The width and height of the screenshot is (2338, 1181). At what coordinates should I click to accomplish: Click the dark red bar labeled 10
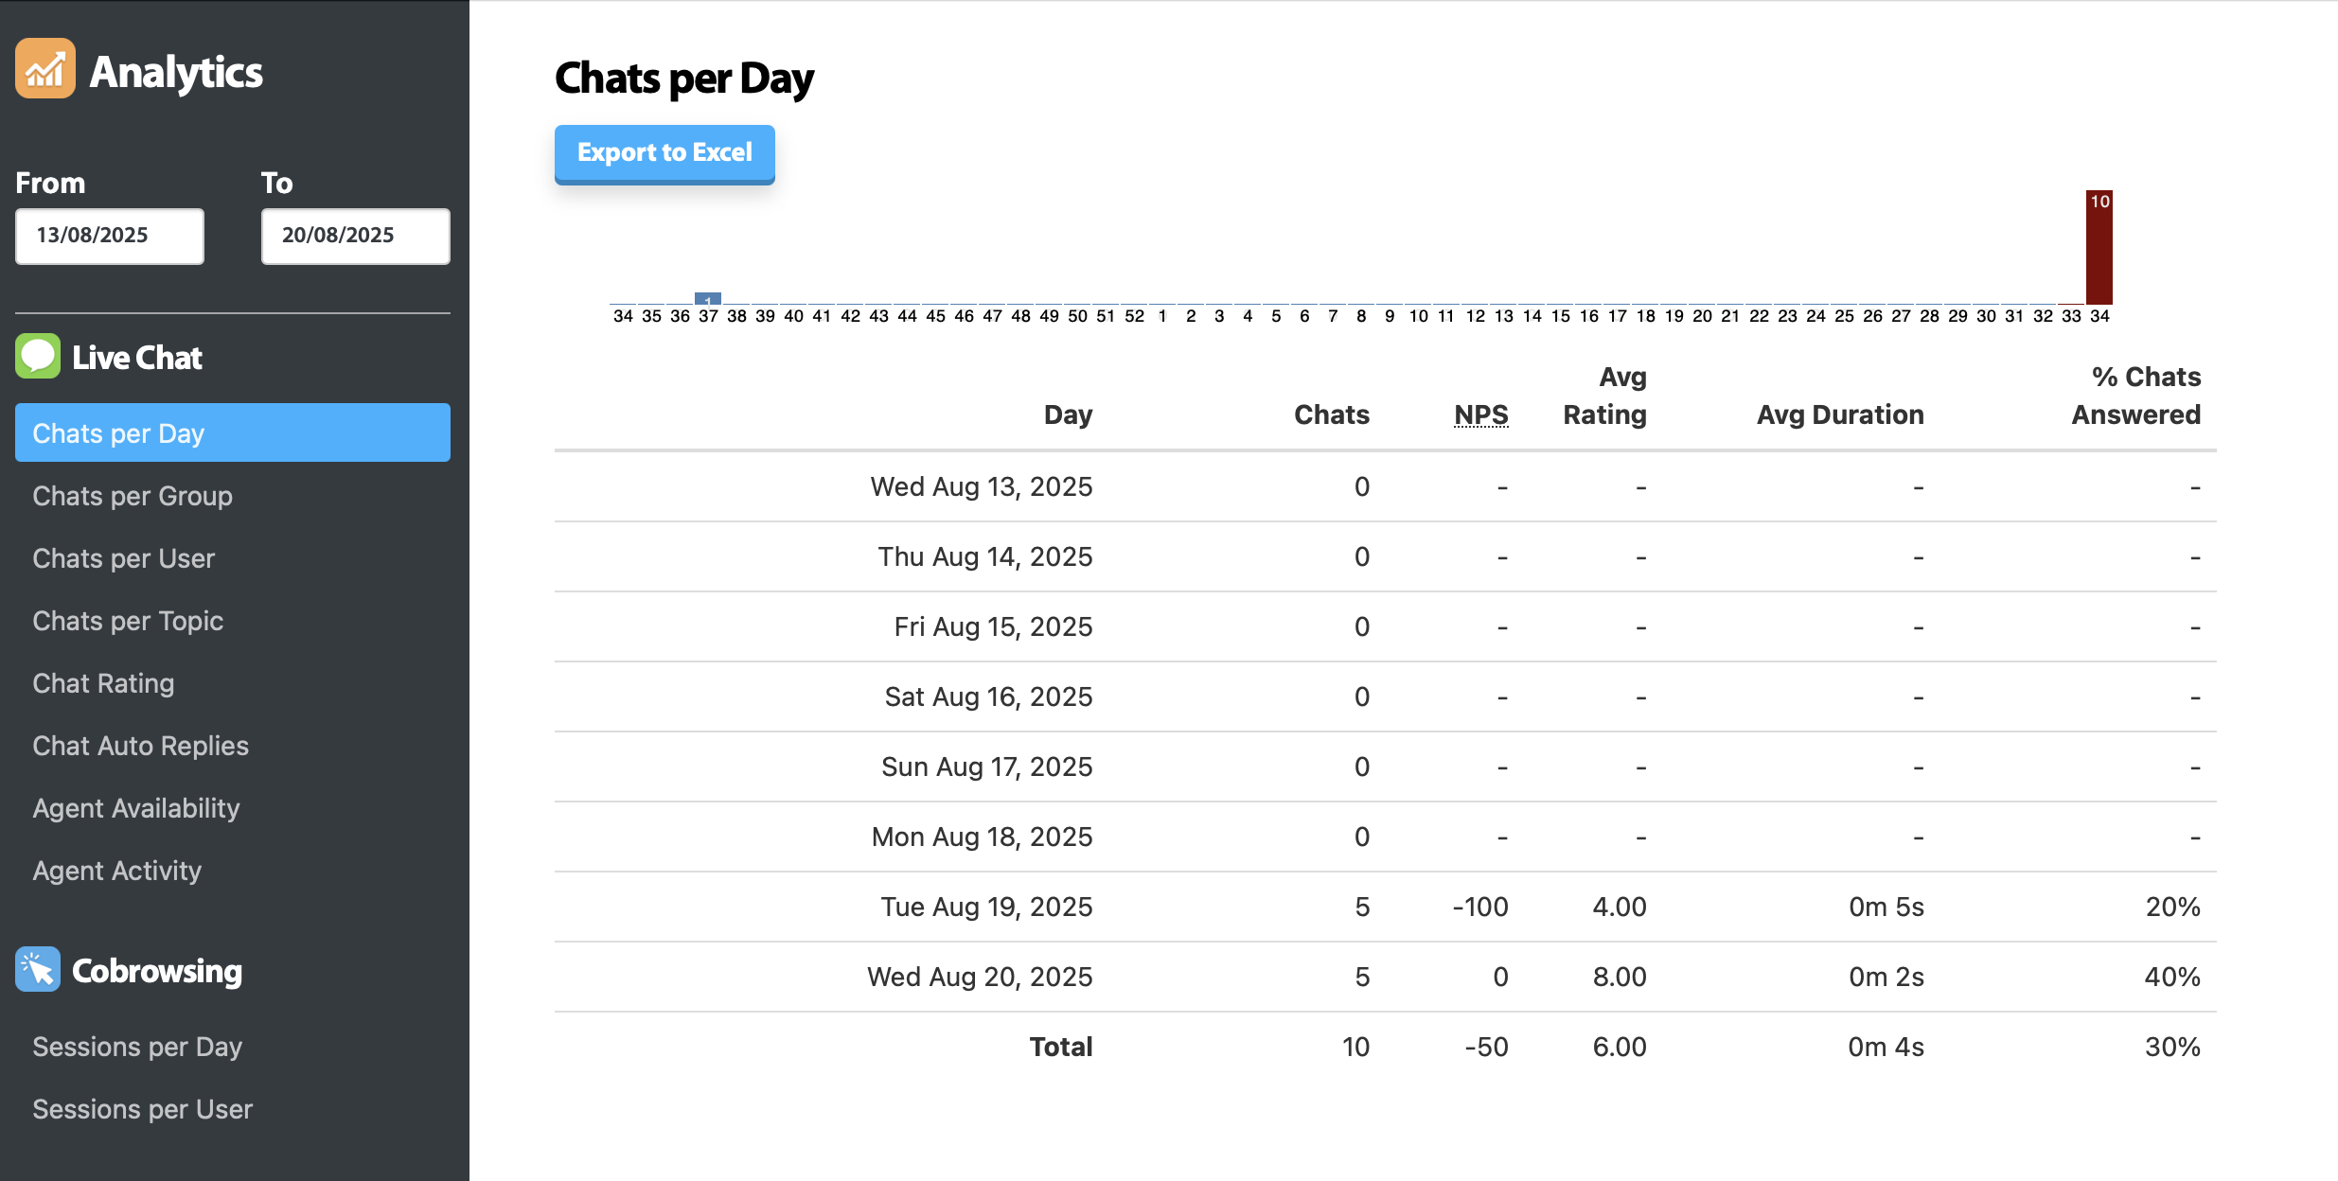coord(2099,247)
